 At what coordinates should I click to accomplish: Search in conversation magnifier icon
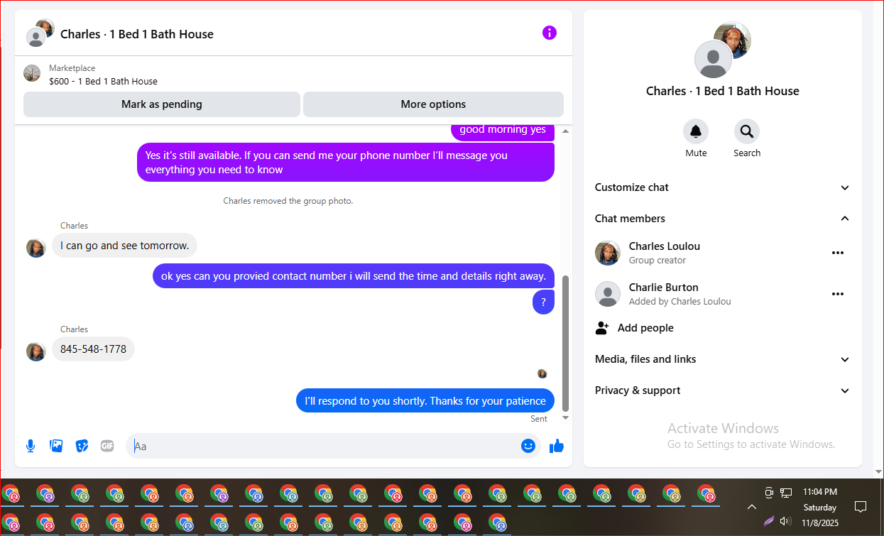point(747,131)
